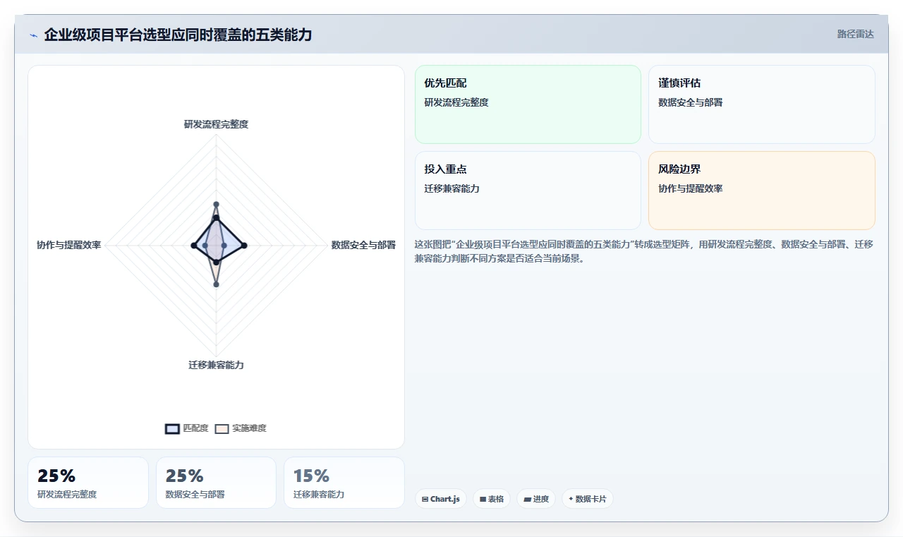Click the radar axis label 研发流程完整度
Screen dimensions: 903x537
[x=216, y=124]
